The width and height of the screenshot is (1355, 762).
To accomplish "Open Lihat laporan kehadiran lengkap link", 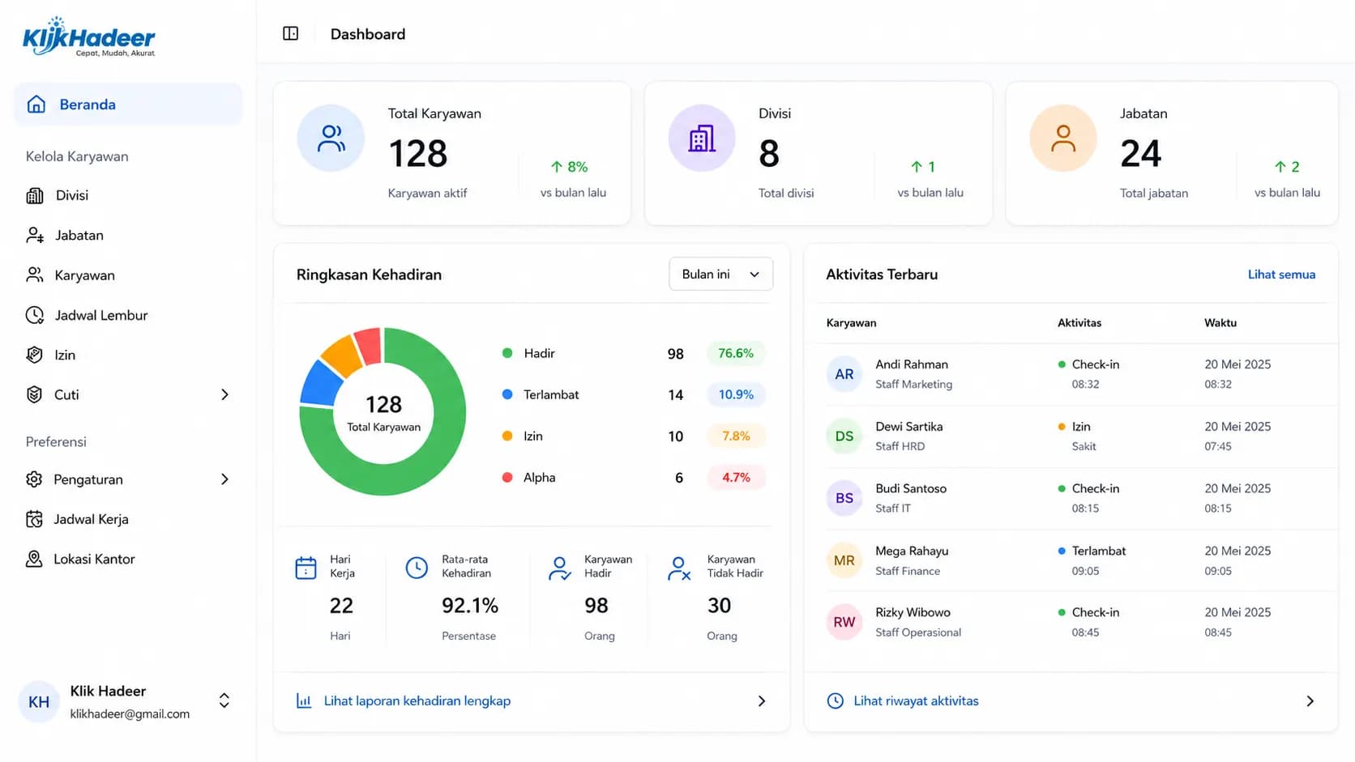I will coord(417,700).
